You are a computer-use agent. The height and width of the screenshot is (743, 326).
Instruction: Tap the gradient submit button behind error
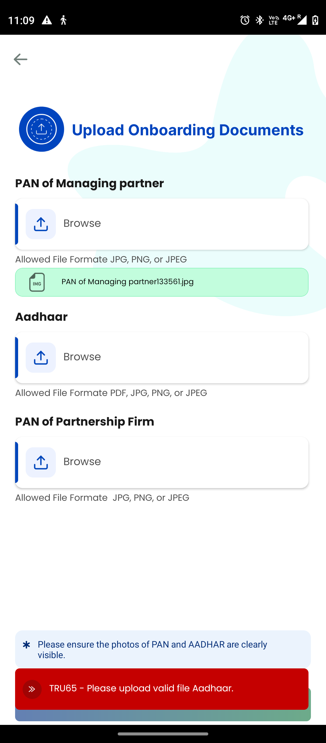163,716
